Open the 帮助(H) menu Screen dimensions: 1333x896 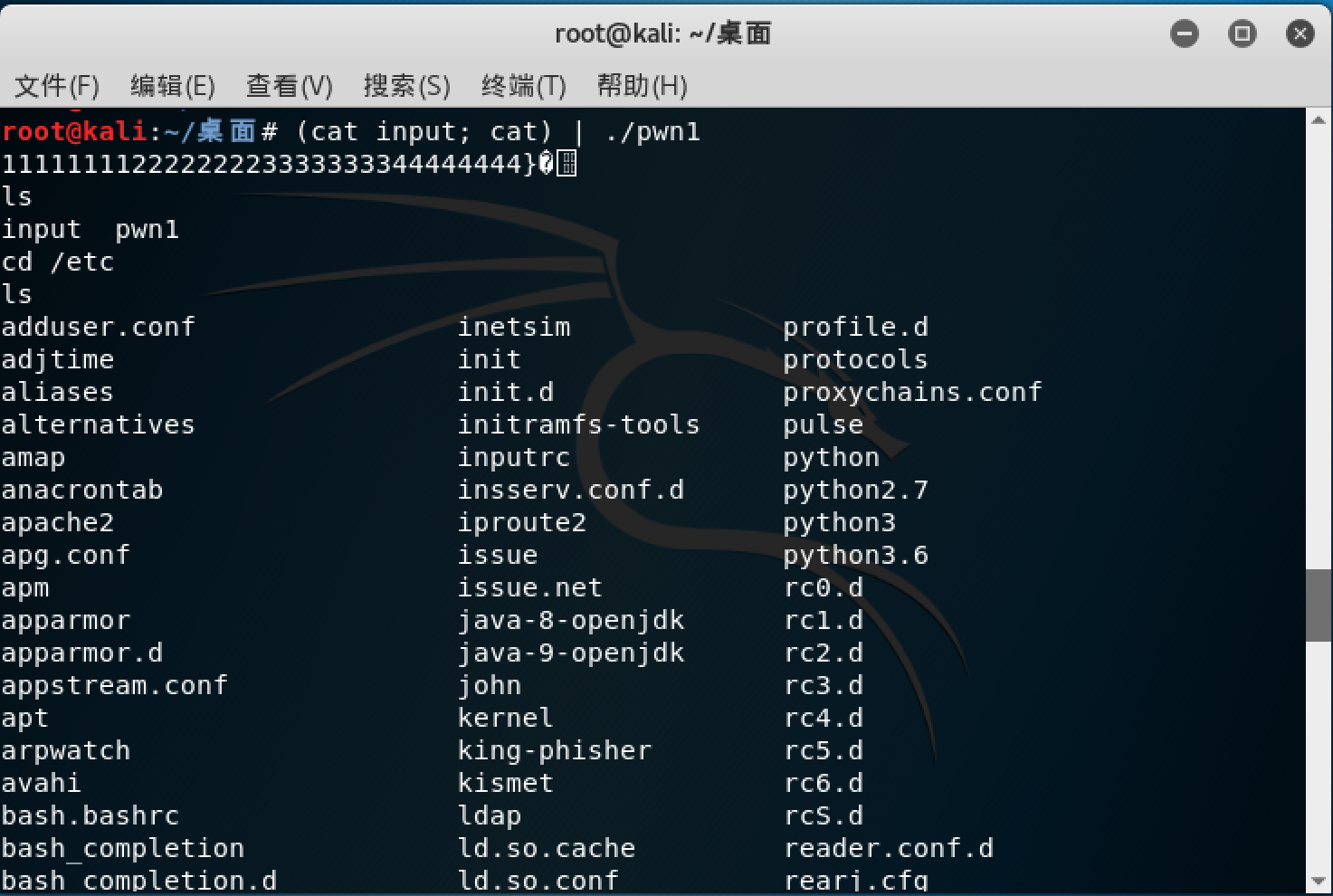[x=642, y=86]
